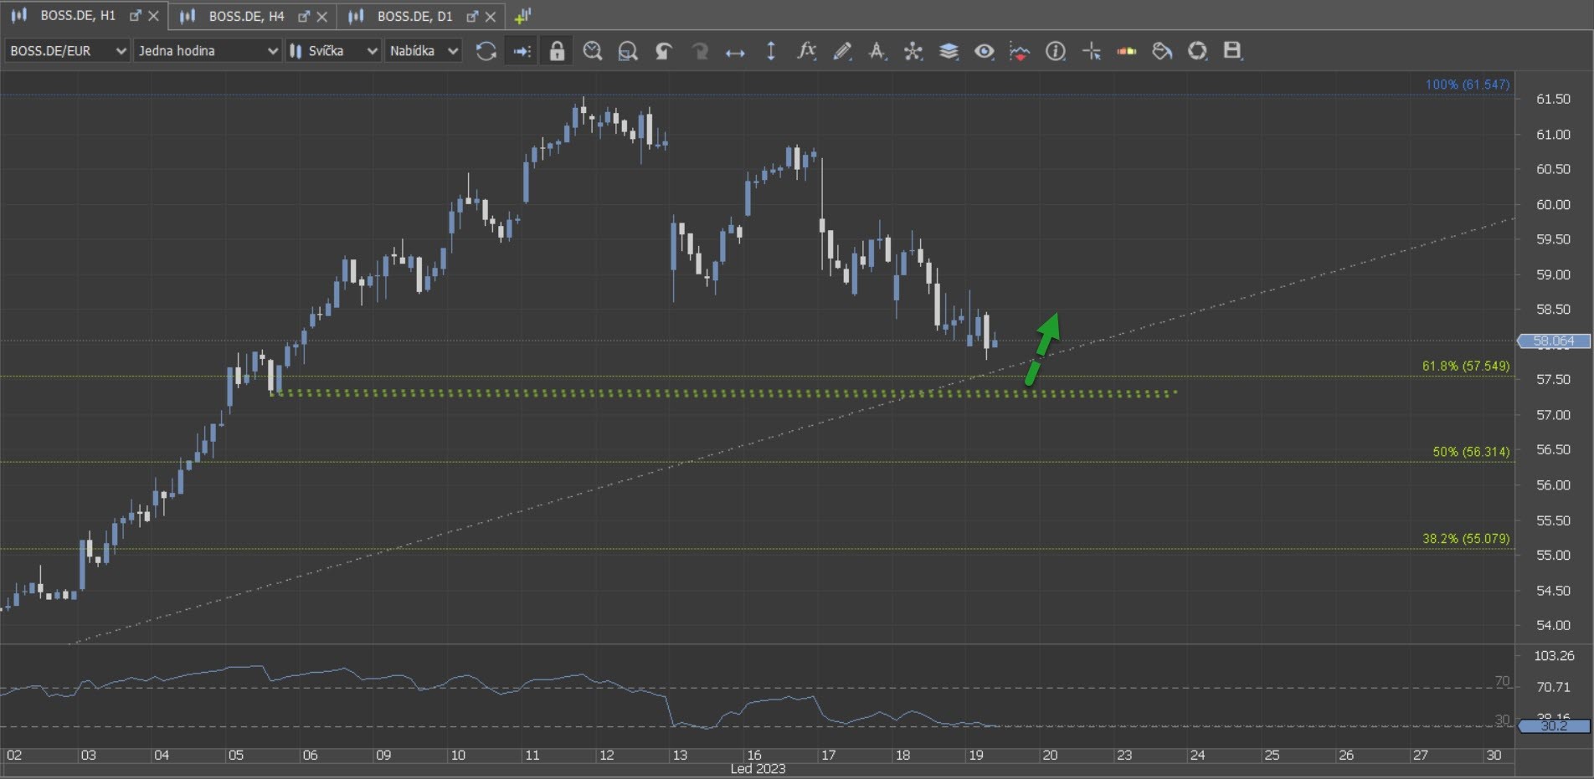The height and width of the screenshot is (779, 1594).
Task: Toggle the padlock lock button
Action: point(557,51)
